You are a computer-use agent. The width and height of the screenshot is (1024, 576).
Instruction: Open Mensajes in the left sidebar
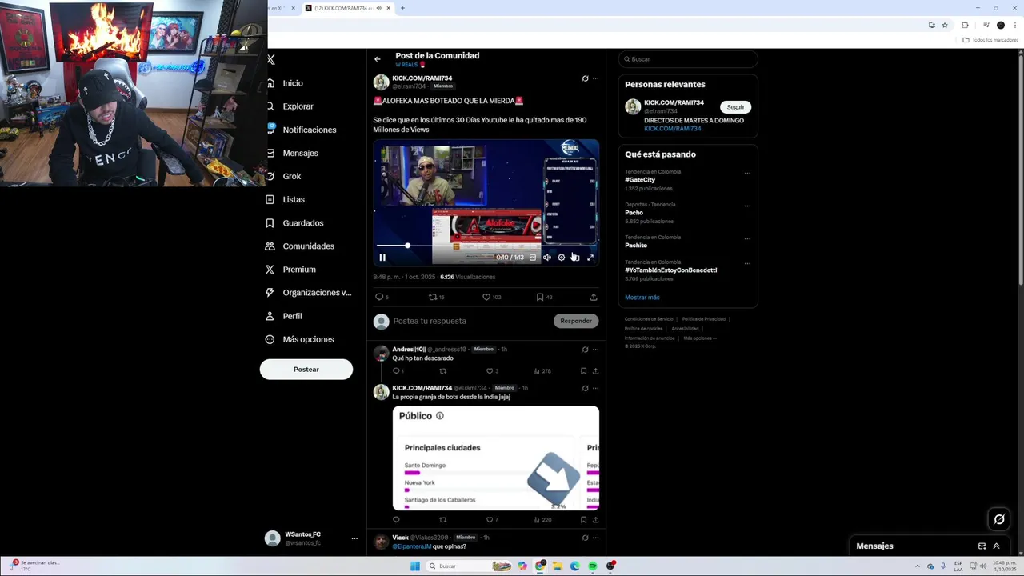[x=293, y=153]
